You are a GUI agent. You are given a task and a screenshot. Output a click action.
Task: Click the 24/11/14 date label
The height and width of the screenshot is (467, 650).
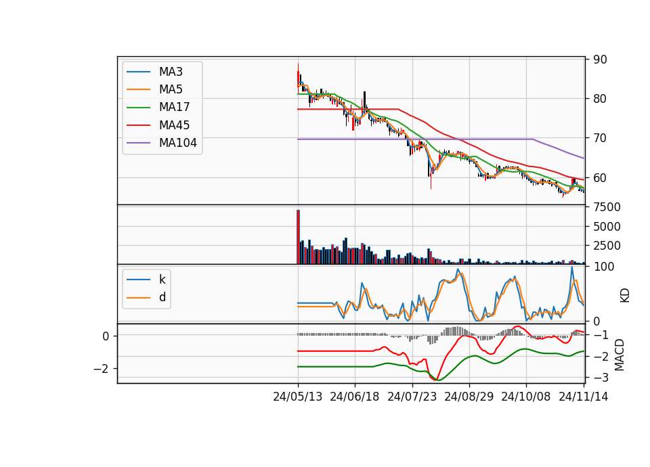click(583, 397)
